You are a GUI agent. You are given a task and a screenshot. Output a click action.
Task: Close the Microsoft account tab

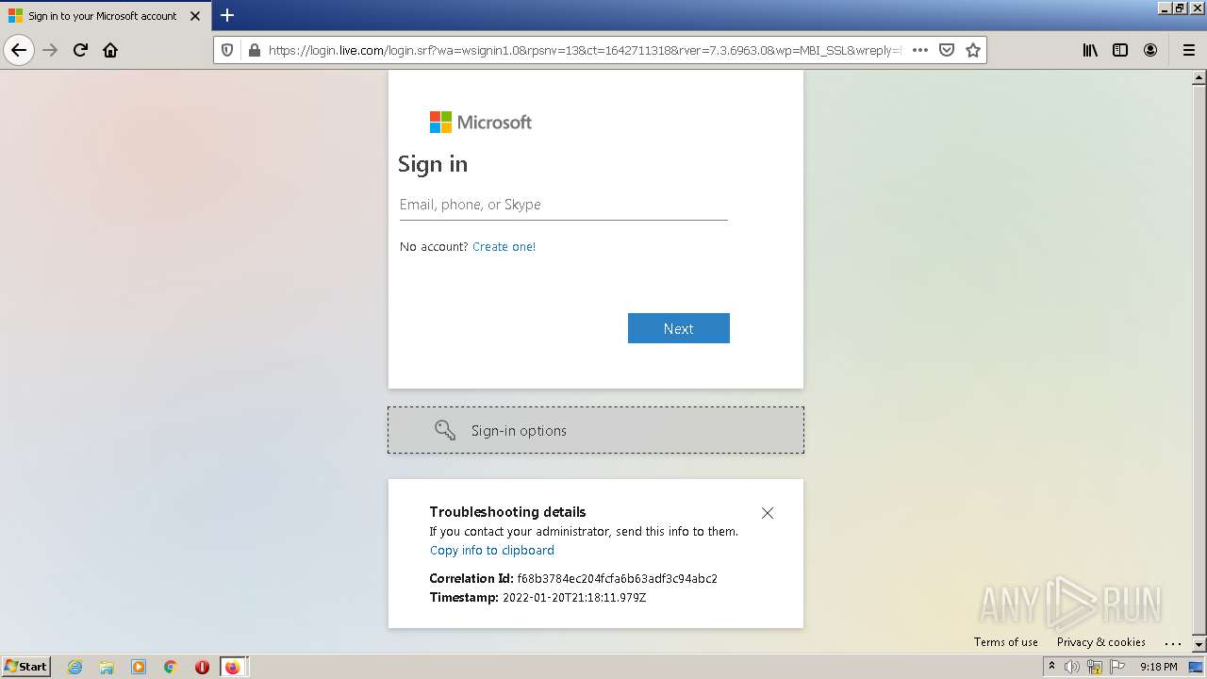click(x=195, y=16)
